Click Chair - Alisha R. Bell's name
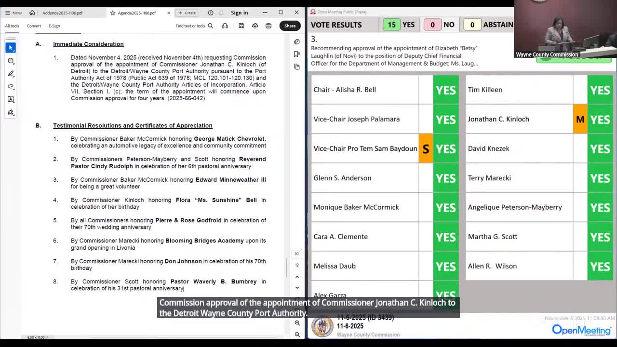This screenshot has width=617, height=347. click(345, 90)
